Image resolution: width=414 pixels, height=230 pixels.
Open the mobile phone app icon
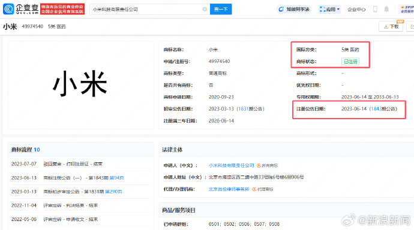(x=375, y=9)
